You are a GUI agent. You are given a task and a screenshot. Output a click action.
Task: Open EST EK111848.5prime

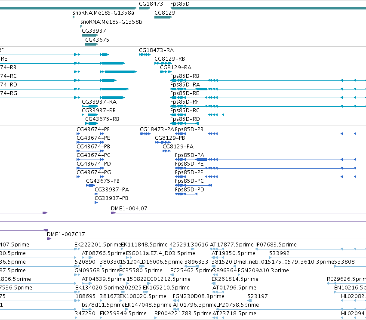[x=144, y=245]
